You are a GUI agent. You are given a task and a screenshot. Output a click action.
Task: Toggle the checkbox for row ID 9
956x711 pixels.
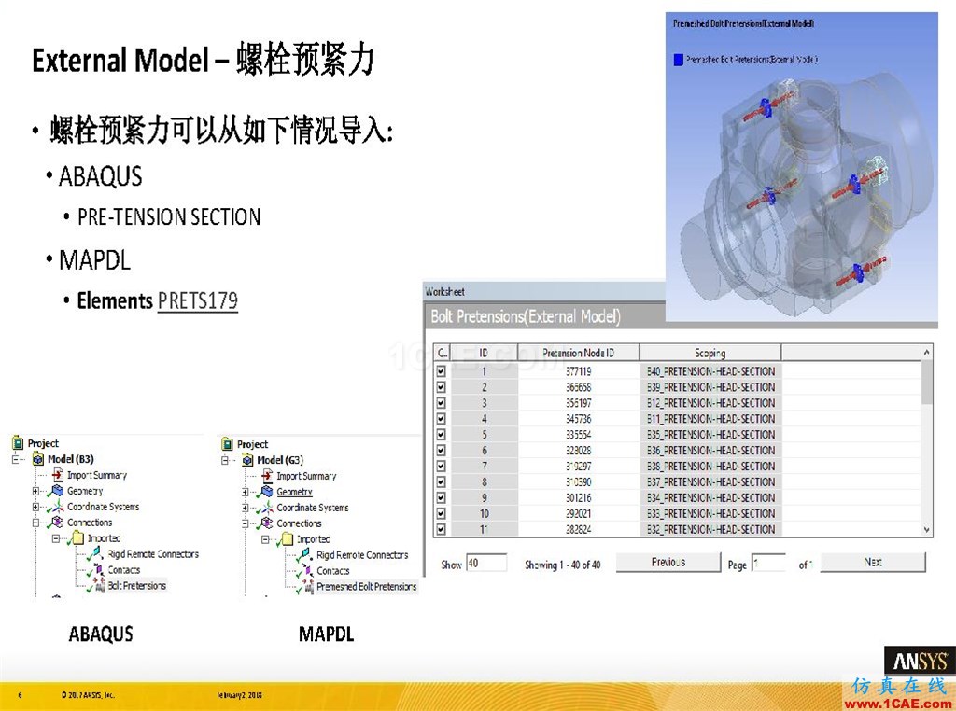(x=441, y=497)
